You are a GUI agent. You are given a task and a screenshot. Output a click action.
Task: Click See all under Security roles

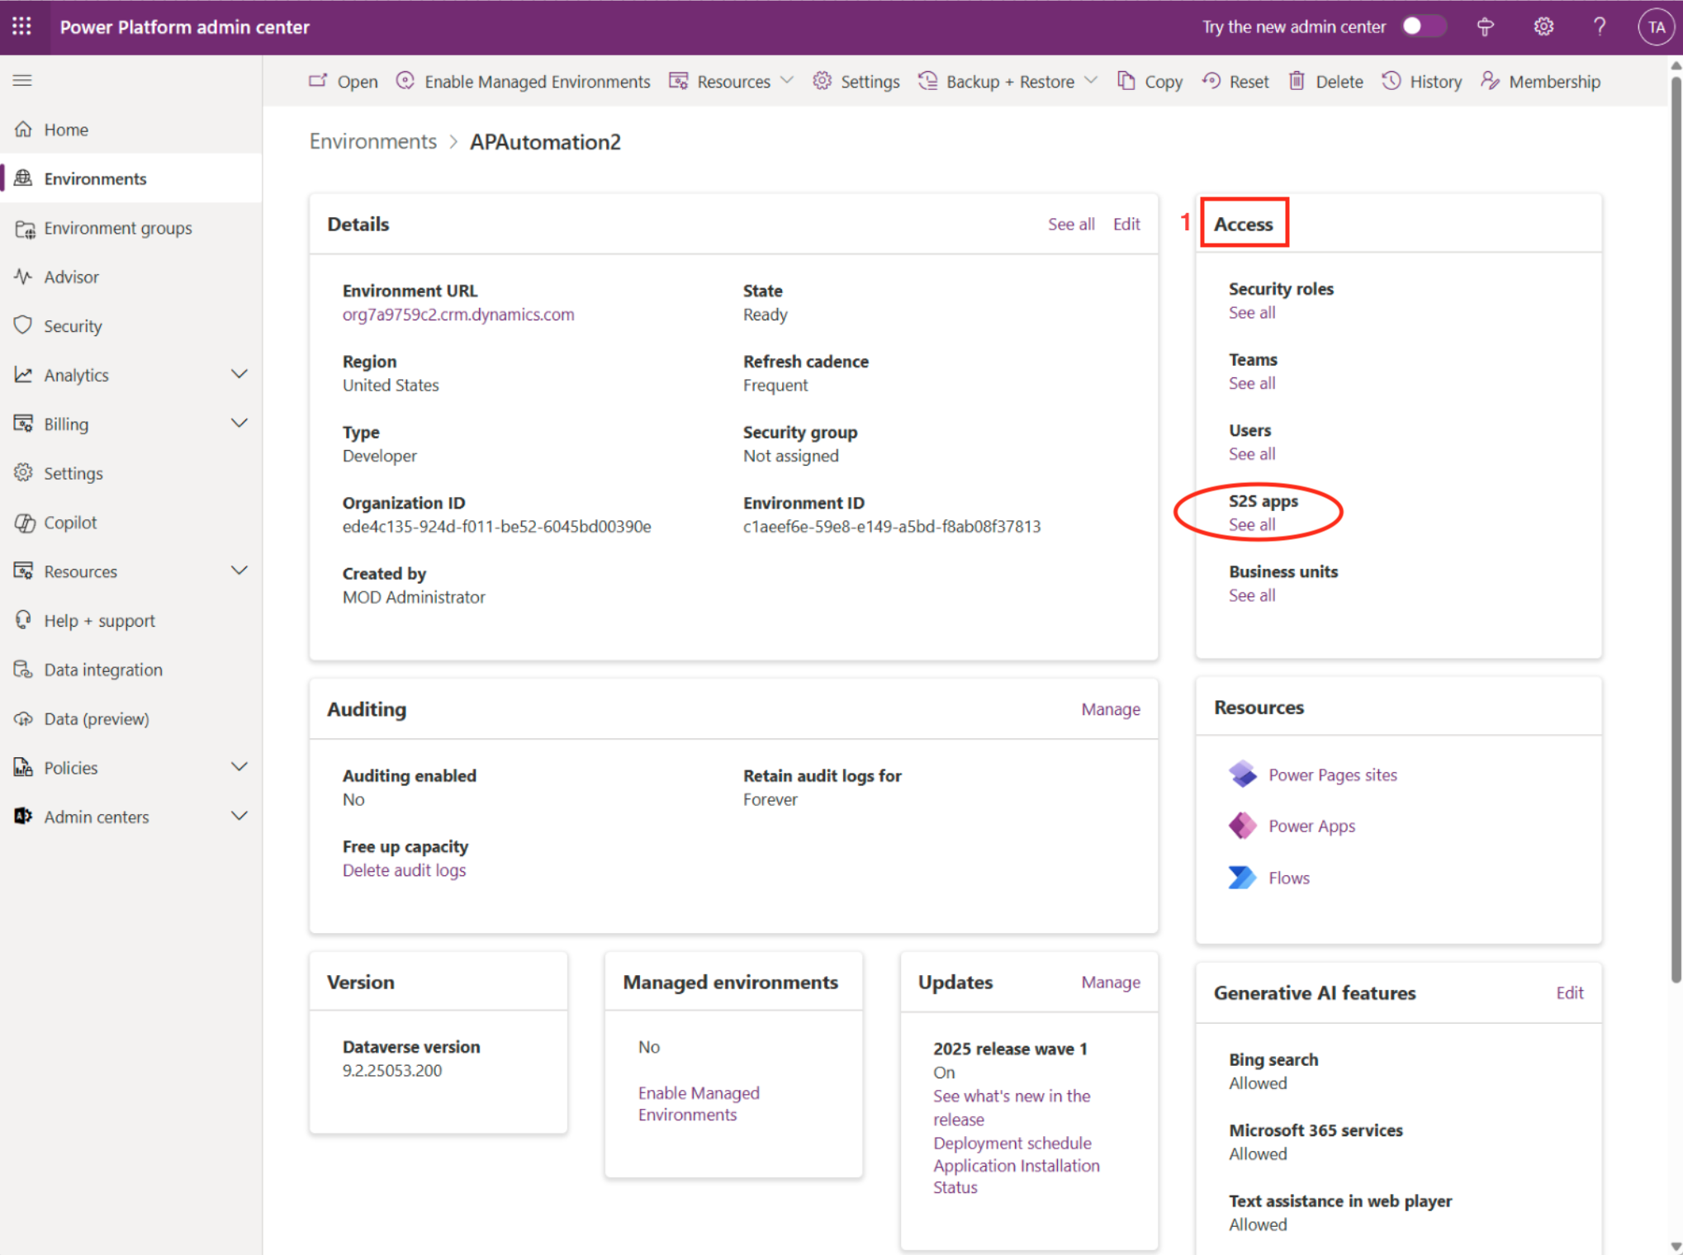(1251, 313)
